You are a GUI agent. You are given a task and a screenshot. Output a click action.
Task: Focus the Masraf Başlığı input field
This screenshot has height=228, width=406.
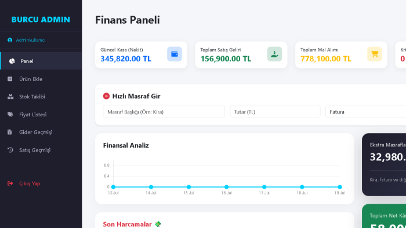164,111
